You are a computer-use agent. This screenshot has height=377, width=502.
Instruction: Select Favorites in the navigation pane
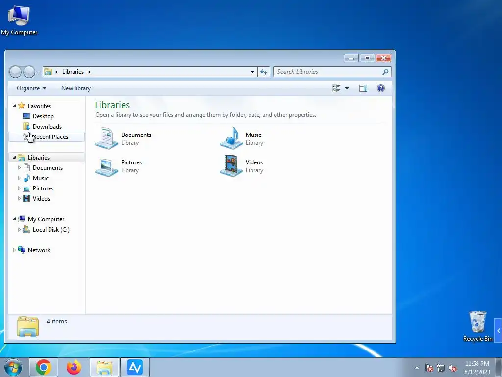tap(39, 106)
